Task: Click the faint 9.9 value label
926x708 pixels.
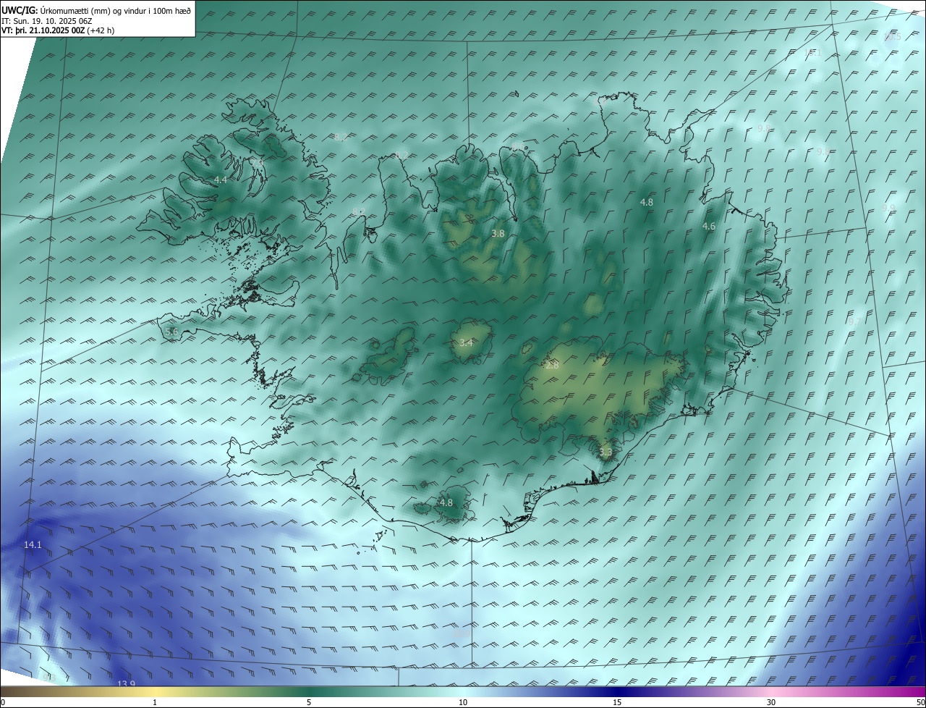Action: pos(888,208)
